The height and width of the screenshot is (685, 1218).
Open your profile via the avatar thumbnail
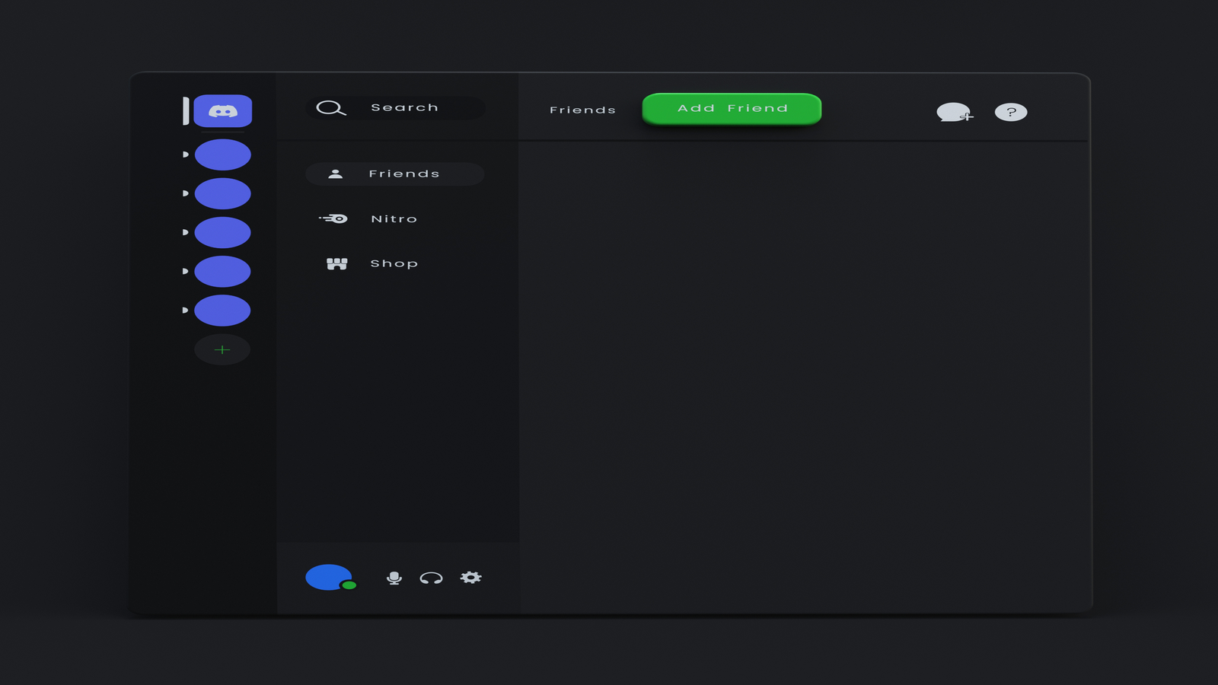click(x=327, y=576)
